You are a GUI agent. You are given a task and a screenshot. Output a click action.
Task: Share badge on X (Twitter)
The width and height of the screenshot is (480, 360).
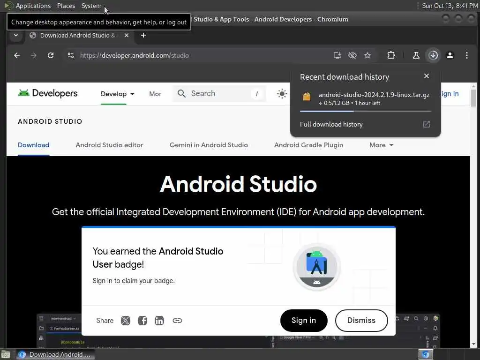point(125,321)
